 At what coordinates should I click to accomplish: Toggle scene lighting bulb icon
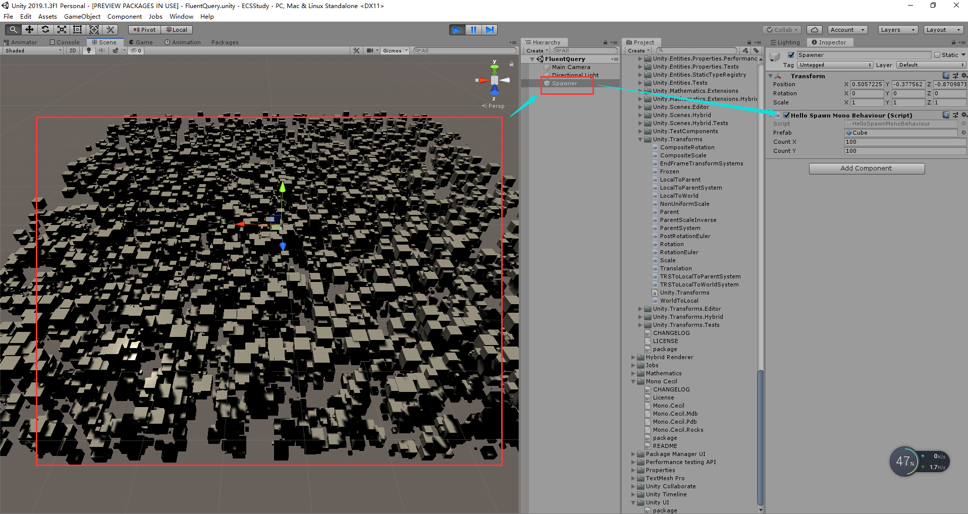tap(89, 50)
